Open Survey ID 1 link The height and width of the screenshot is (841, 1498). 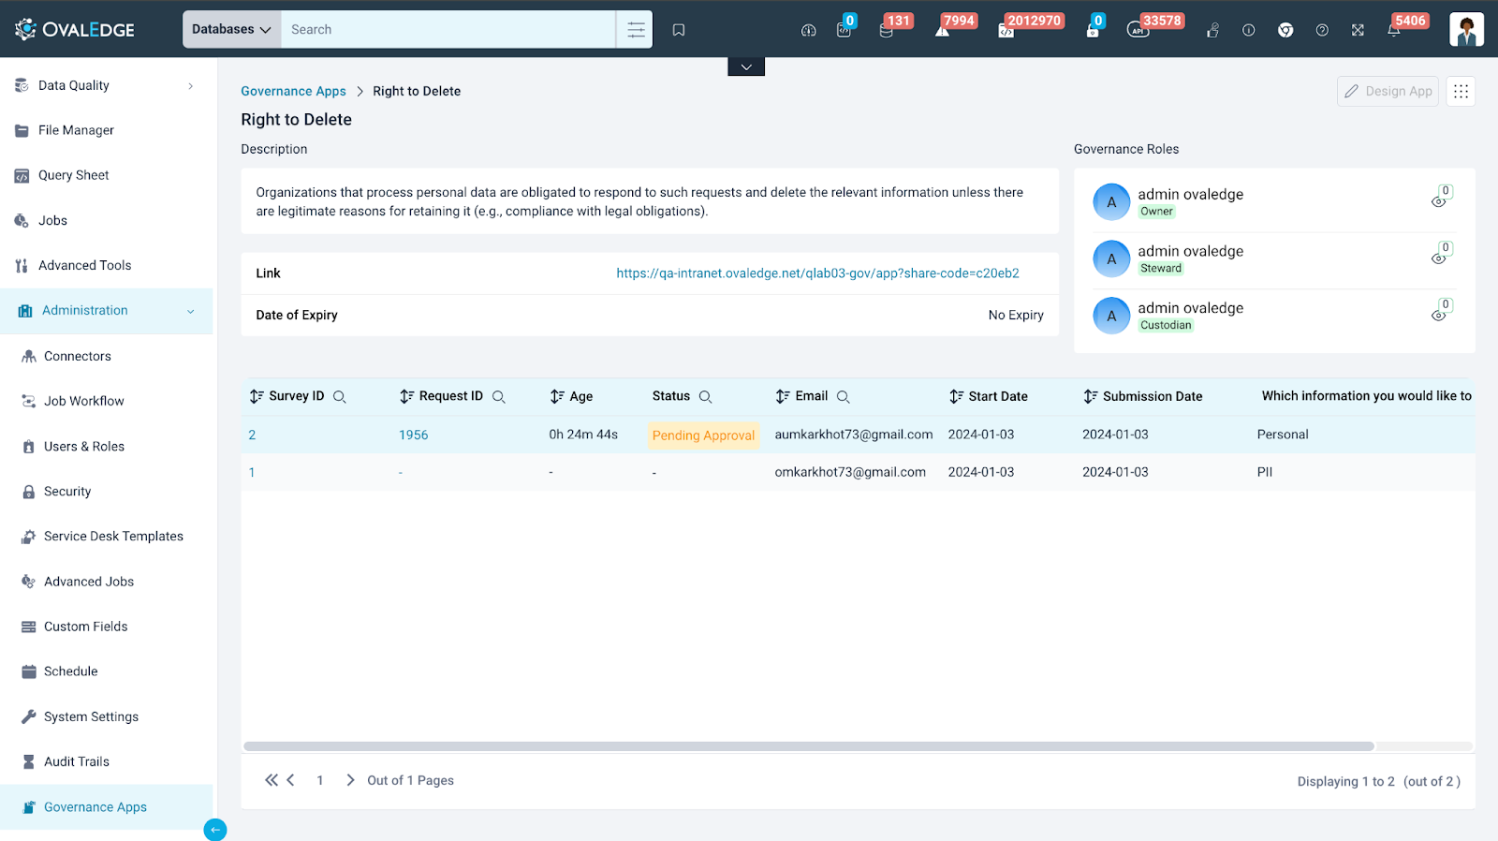tap(252, 473)
